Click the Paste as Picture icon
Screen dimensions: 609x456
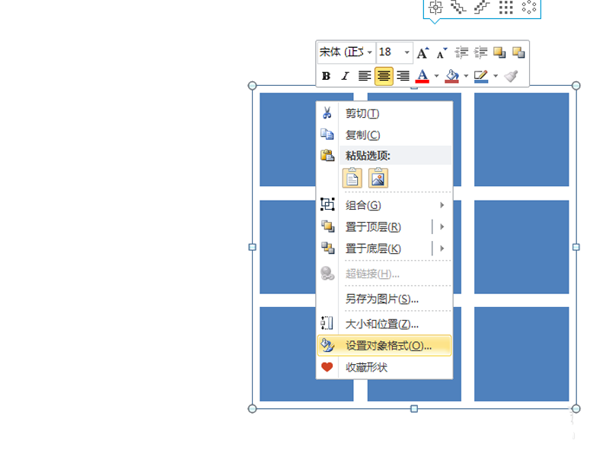(x=377, y=177)
